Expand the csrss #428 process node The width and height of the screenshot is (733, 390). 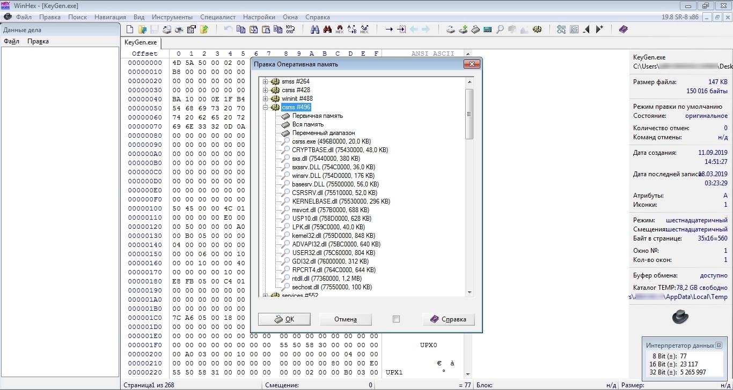(x=265, y=90)
